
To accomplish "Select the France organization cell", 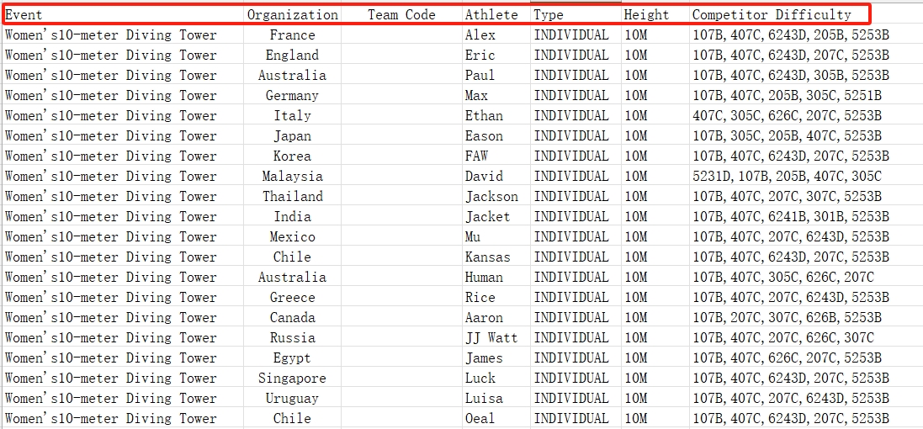I will click(x=292, y=35).
